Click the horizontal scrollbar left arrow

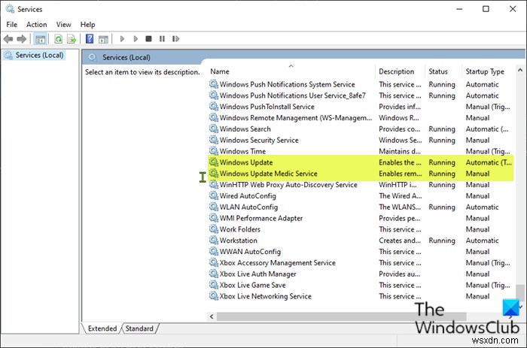[x=212, y=316]
